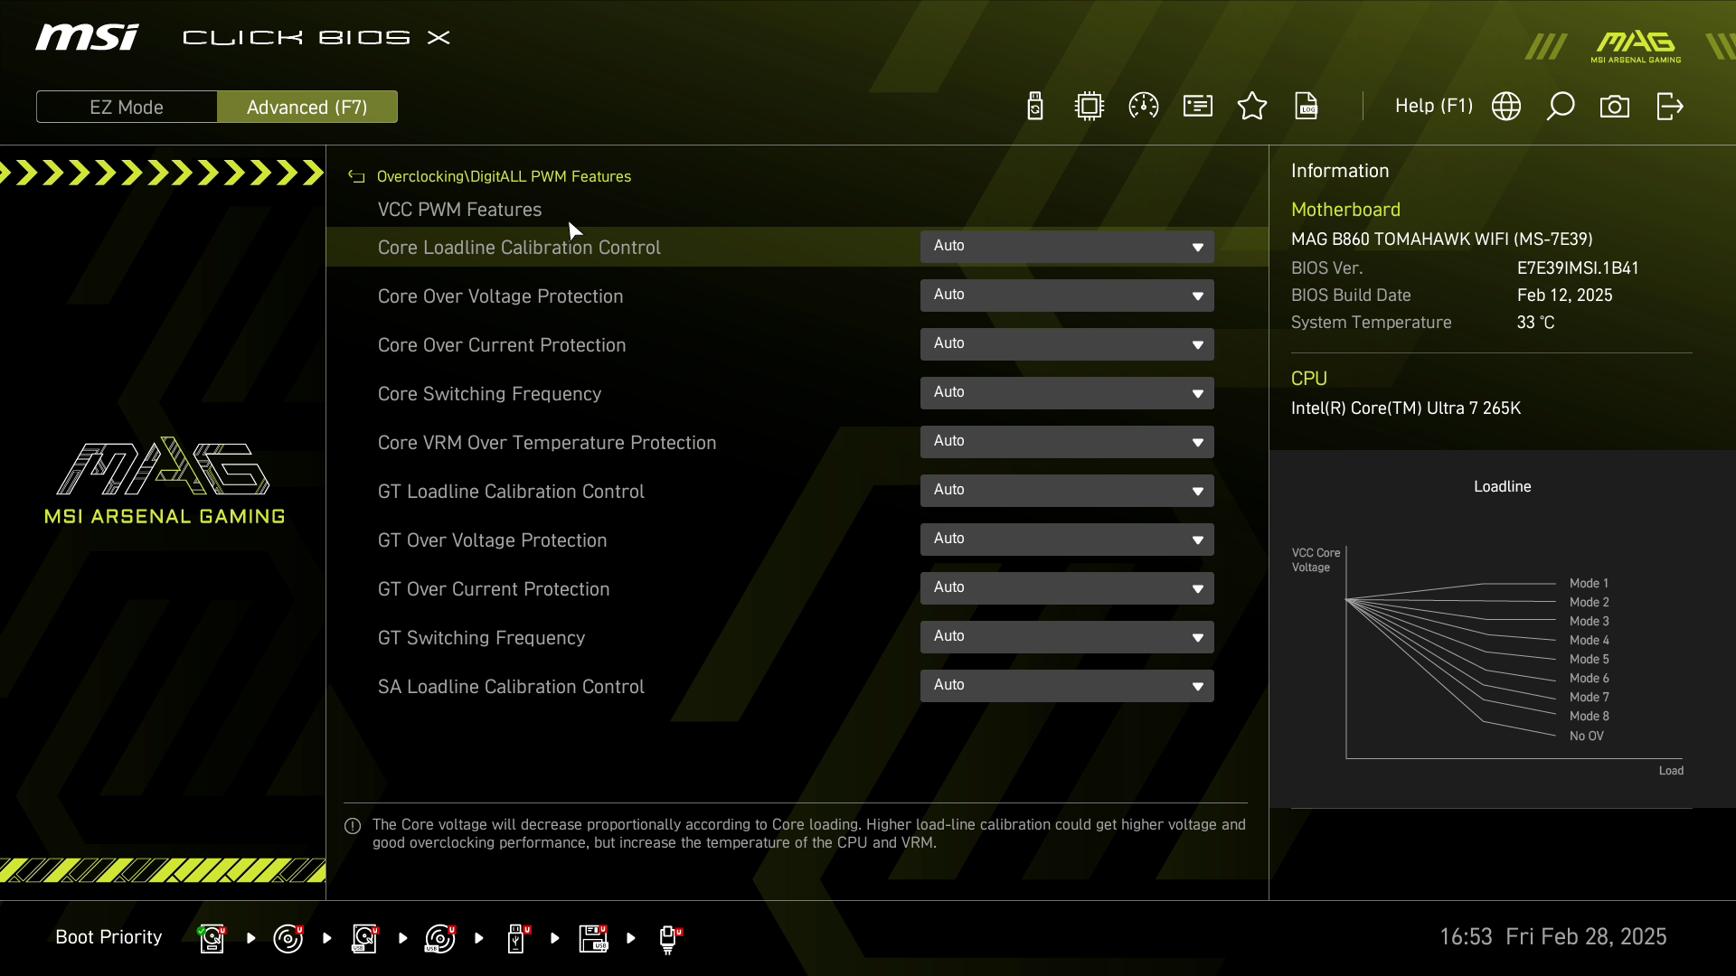
Task: Open the LOG file icon
Action: 1307,107
